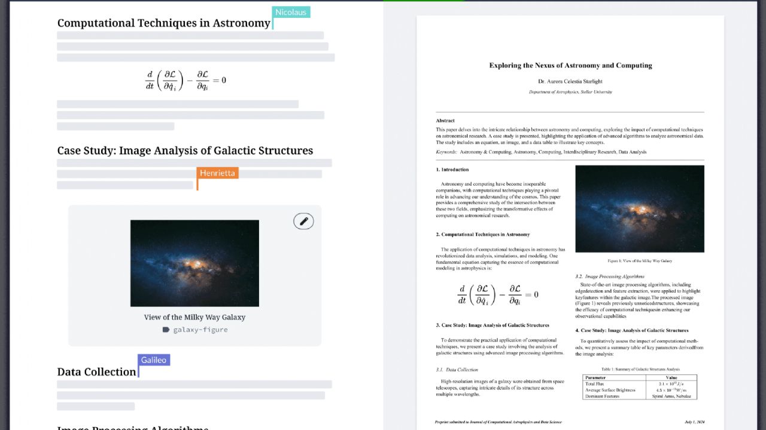The width and height of the screenshot is (766, 430).
Task: Click the pencil edit icon on galaxy figure
Action: click(303, 221)
